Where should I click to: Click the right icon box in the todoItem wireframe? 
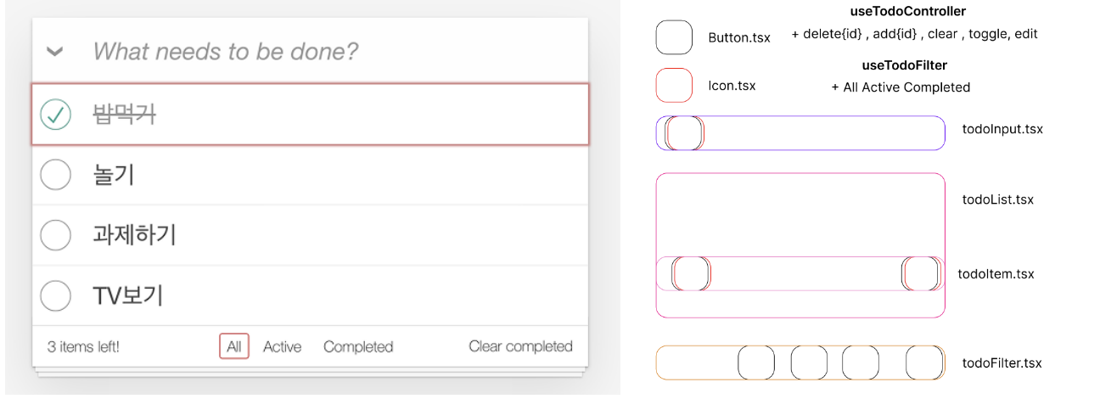(922, 273)
